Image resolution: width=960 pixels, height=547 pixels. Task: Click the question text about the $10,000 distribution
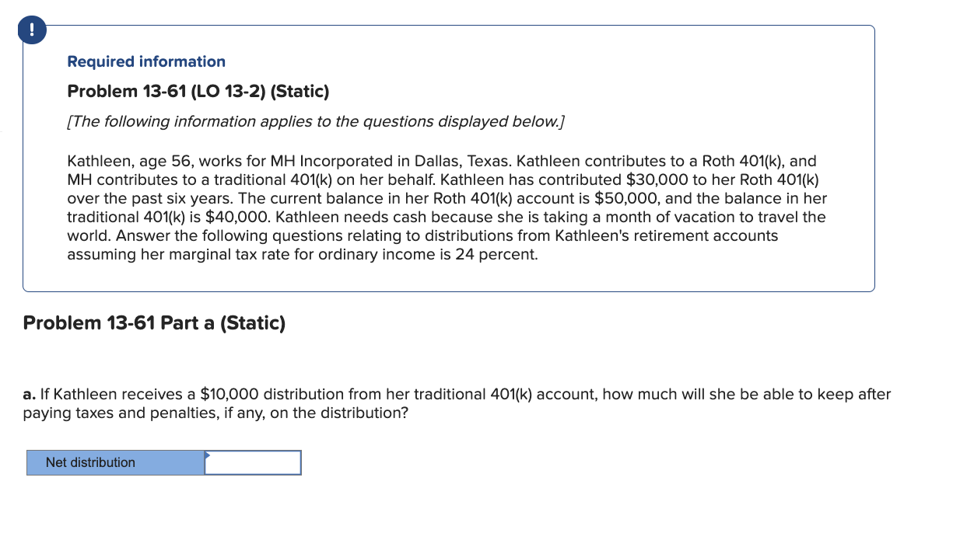point(455,403)
